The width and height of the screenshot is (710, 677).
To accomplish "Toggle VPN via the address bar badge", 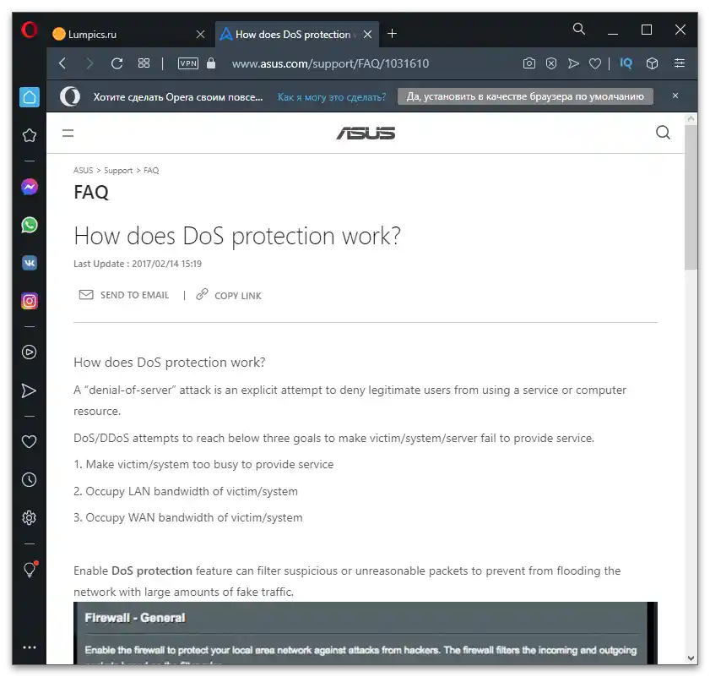I will tap(187, 63).
